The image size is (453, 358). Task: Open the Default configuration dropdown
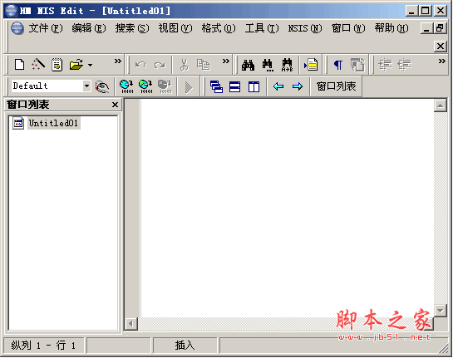pos(86,86)
